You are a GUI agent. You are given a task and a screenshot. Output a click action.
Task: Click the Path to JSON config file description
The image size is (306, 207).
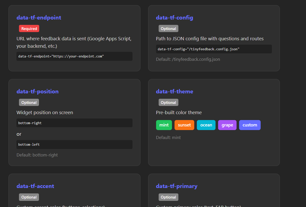210,39
